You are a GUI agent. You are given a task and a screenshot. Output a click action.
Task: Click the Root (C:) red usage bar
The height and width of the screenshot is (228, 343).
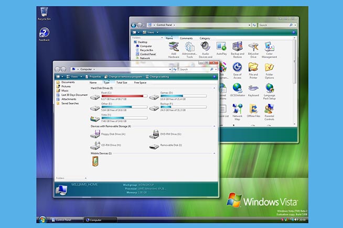[124, 96]
